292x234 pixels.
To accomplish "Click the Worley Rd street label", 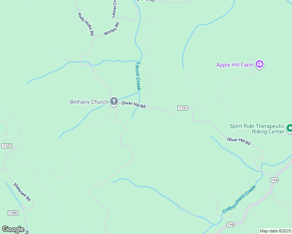I will click(x=112, y=29).
